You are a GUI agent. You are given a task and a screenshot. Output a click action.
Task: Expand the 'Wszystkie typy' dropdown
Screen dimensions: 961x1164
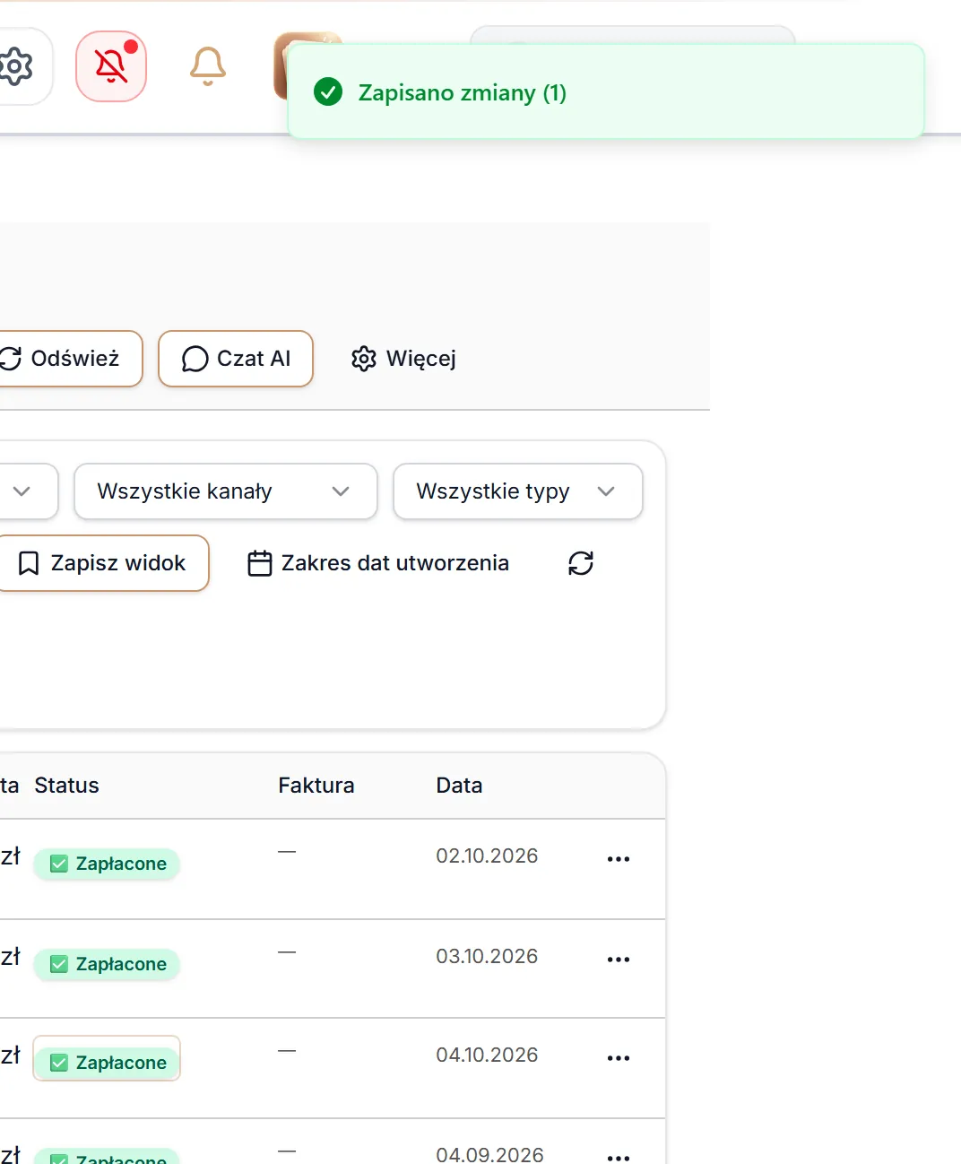point(517,491)
